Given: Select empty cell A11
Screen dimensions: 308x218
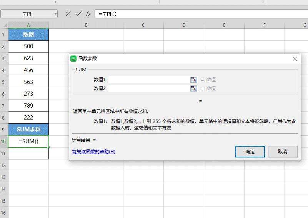Looking at the screenshot, I should [28, 153].
